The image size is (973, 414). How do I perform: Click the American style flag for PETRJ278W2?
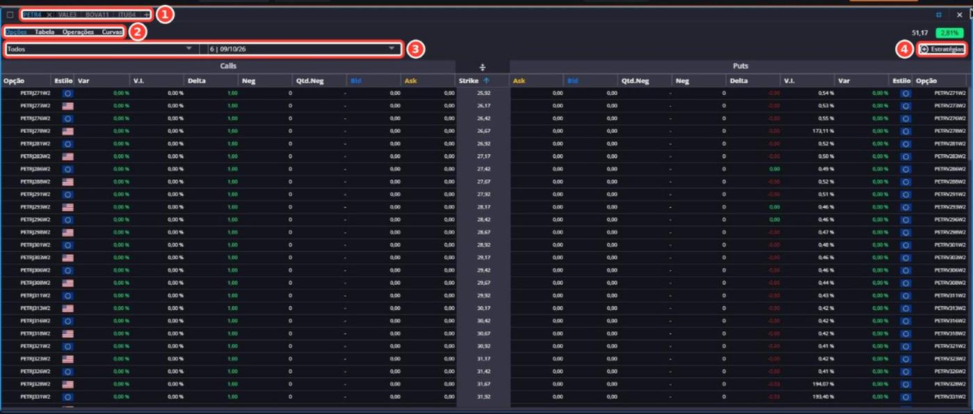[67, 131]
